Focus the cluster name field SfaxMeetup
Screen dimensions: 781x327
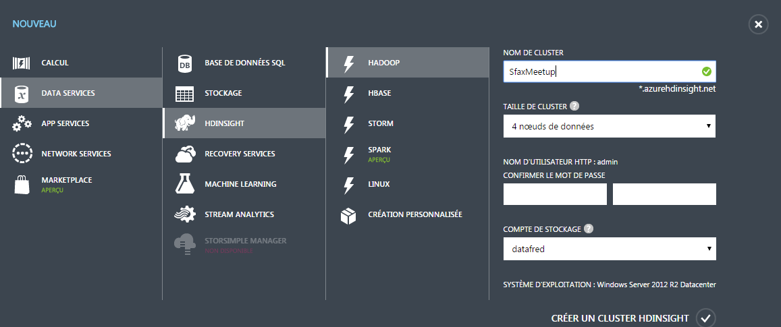coord(610,71)
